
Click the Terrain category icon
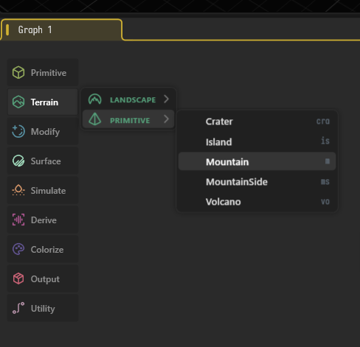18,102
